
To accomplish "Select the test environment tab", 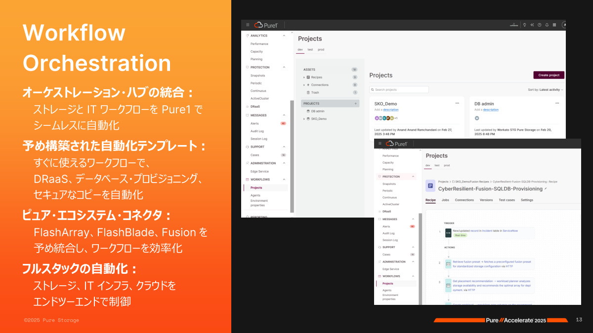I will [310, 49].
